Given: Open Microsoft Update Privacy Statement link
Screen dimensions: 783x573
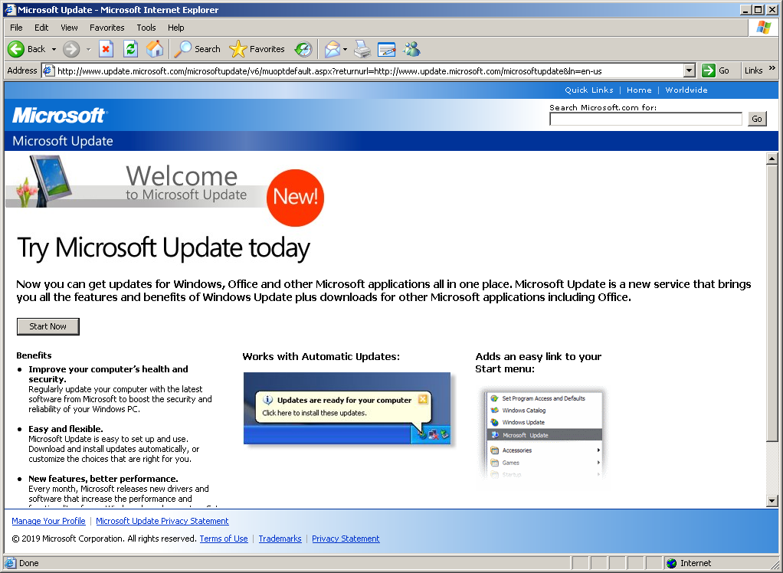Looking at the screenshot, I should click(x=162, y=521).
